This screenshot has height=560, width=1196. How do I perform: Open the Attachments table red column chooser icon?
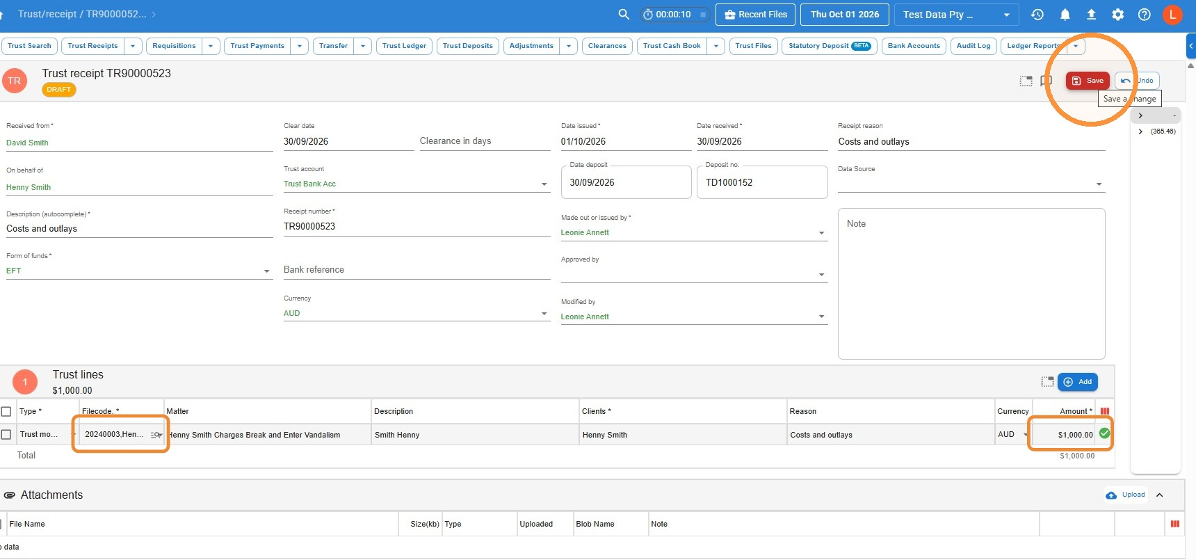pyautogui.click(x=1175, y=524)
